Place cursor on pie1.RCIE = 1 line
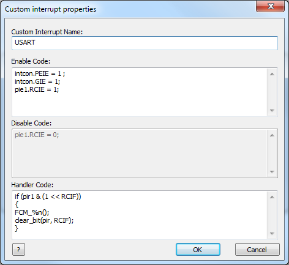This screenshot has width=289, height=265. click(x=37, y=89)
